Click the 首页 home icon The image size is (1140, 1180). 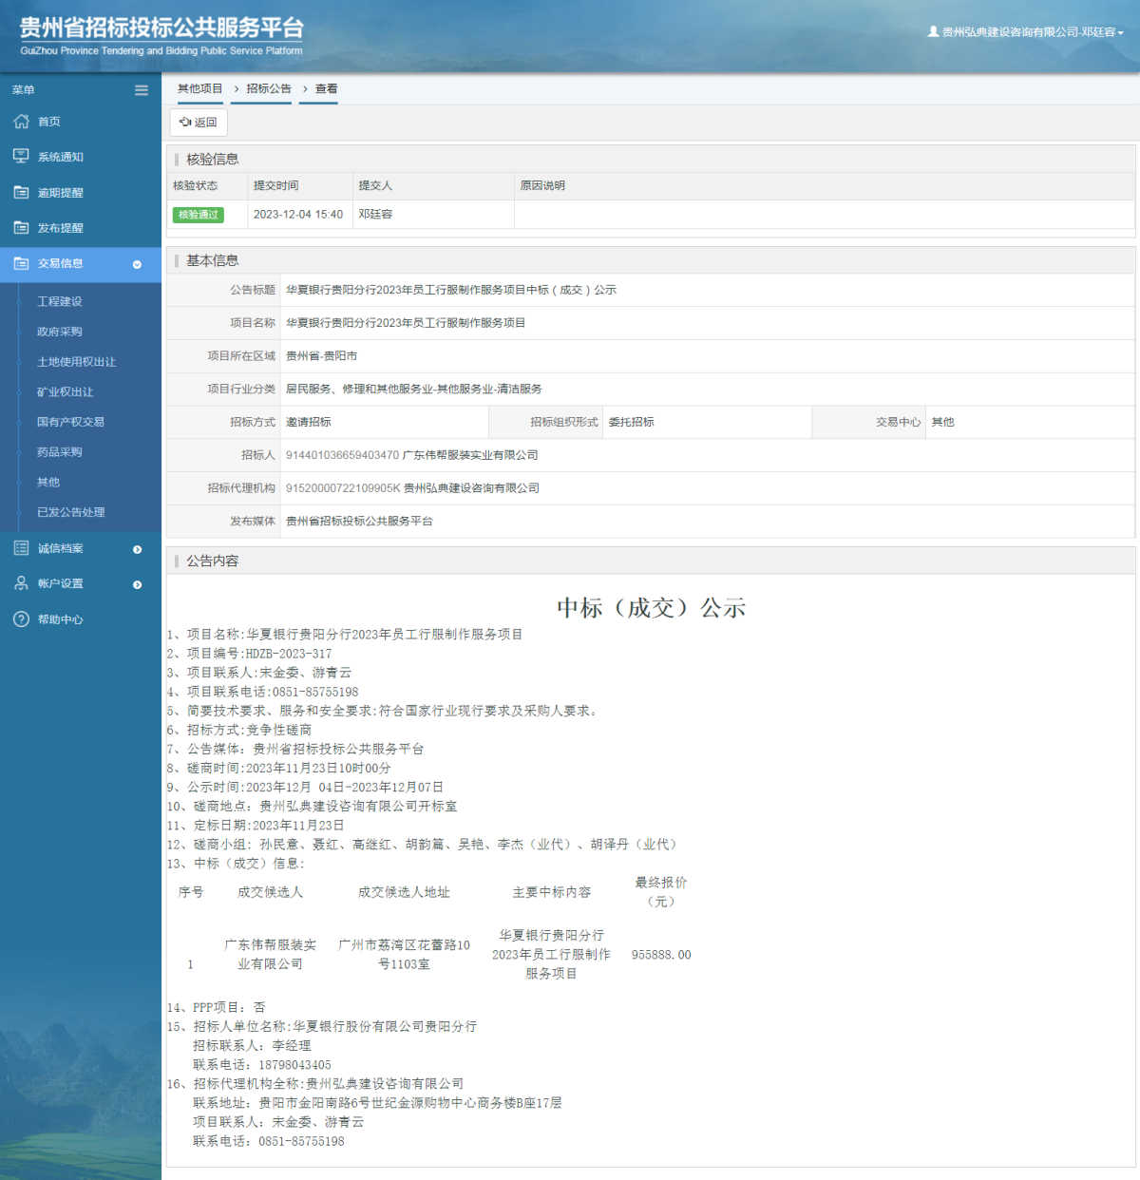point(21,121)
